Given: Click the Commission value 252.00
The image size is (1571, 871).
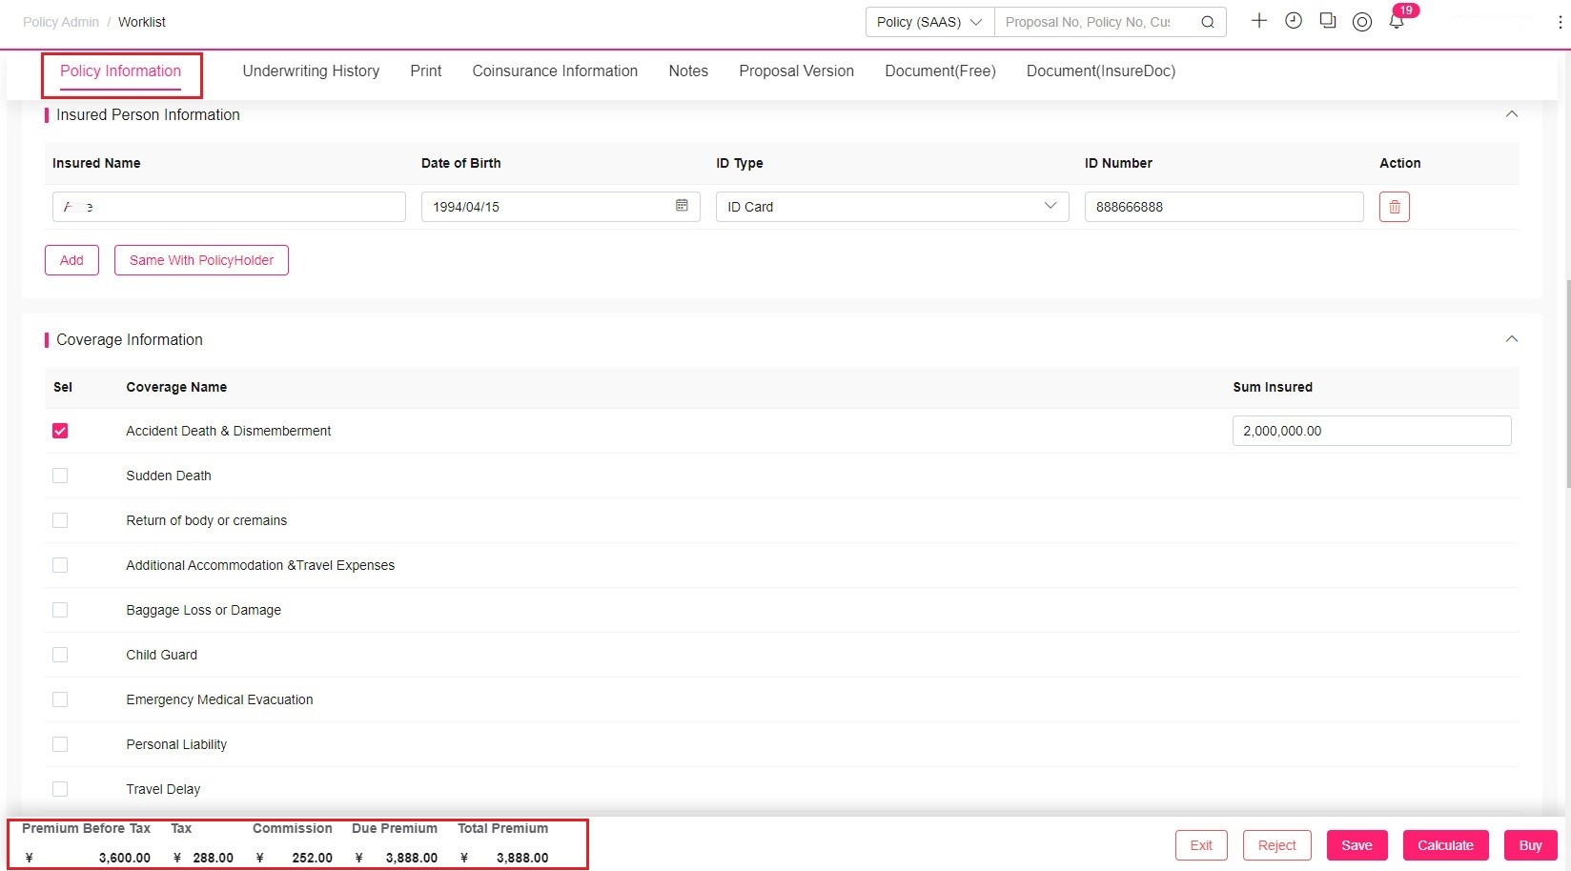Looking at the screenshot, I should click(x=313, y=858).
